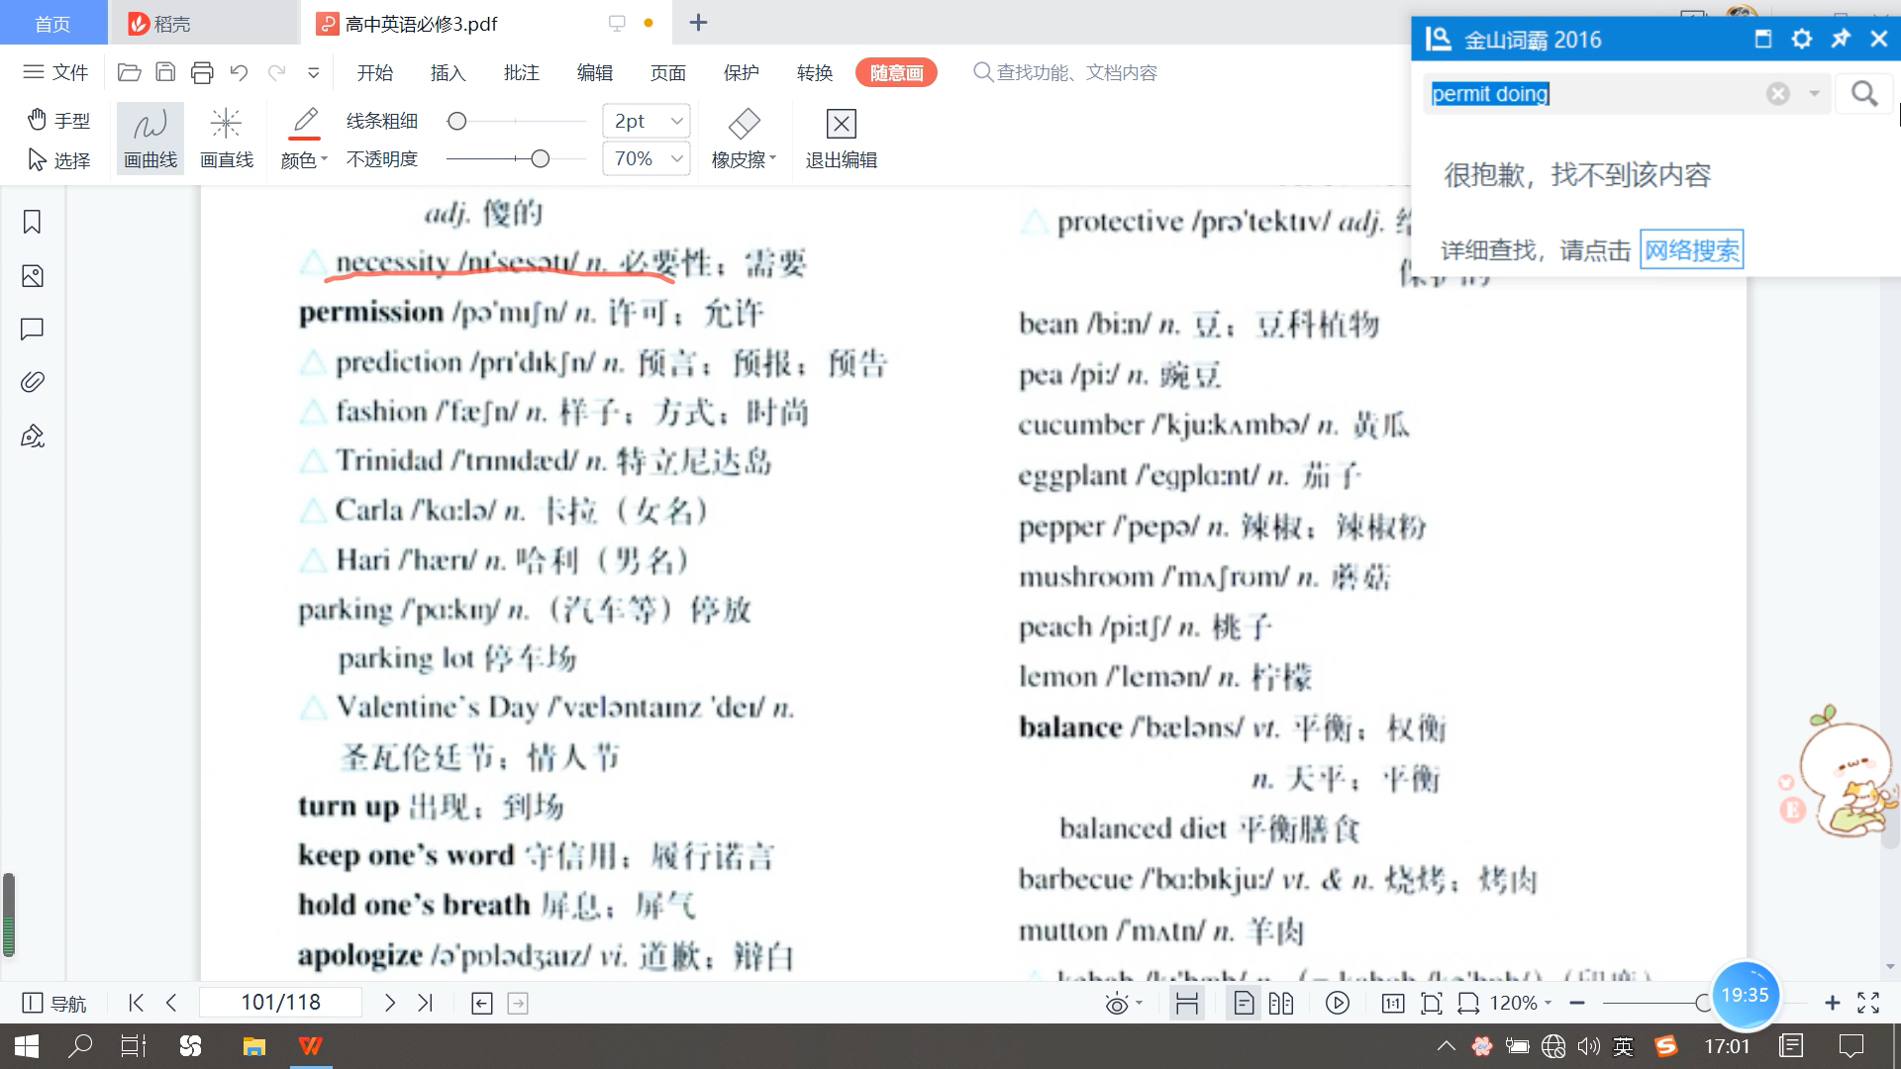Switch to the 插入 ribbon tab
The width and height of the screenshot is (1901, 1069).
448,72
